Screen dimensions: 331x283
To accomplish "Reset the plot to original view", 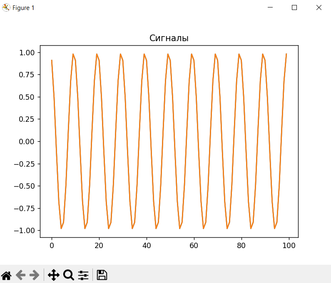I will tap(6, 275).
